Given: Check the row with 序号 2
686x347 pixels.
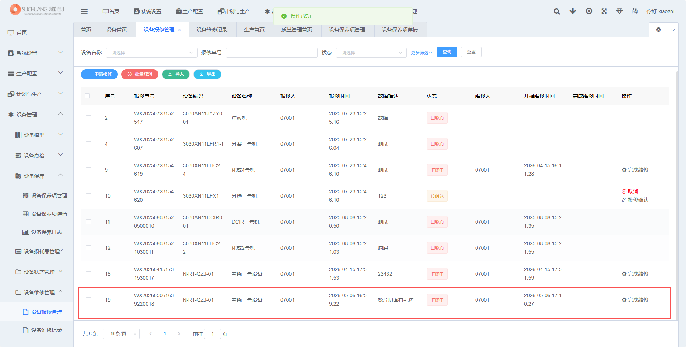Looking at the screenshot, I should [89, 118].
